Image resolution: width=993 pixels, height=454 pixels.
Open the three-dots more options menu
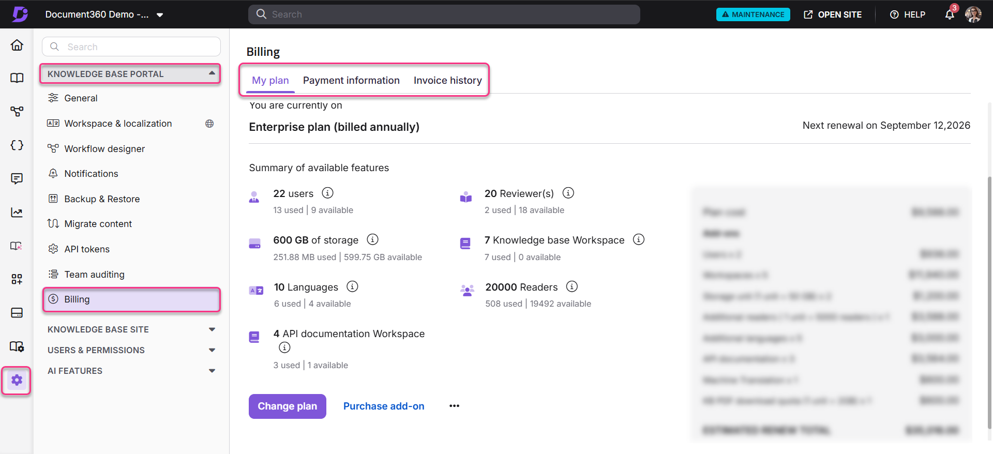(x=454, y=406)
